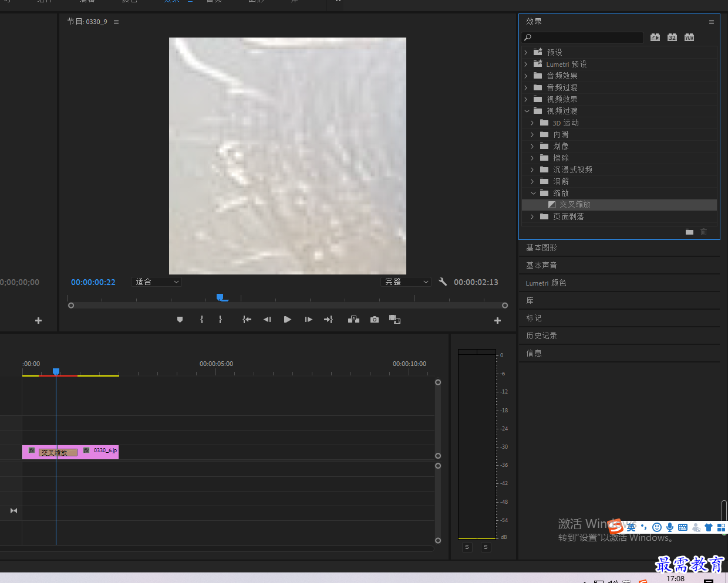Open the Lumetri 颜色 panel

[546, 283]
